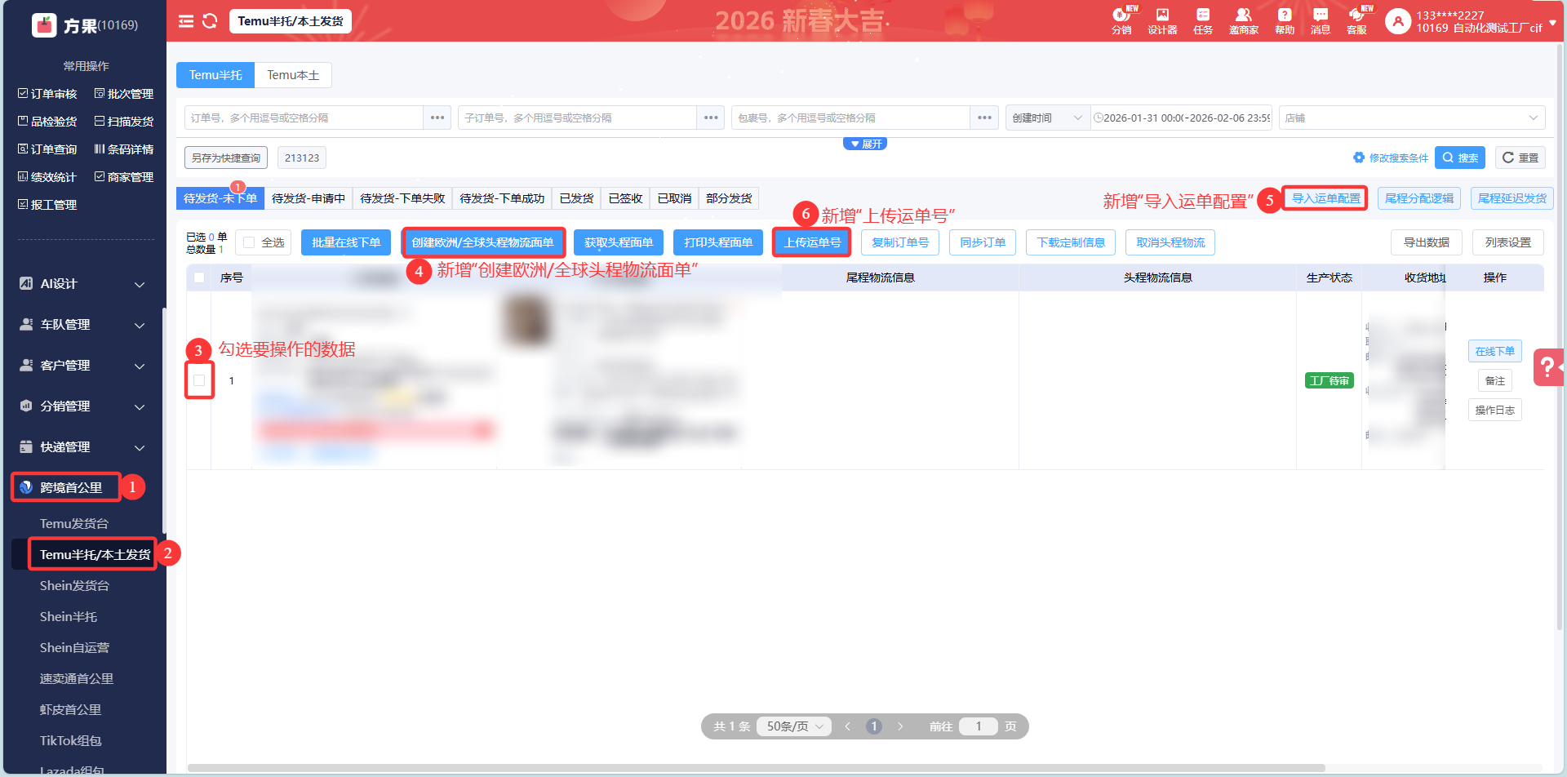The image size is (1567, 777).
Task: Click the 重置 reset button
Action: 1520,158
